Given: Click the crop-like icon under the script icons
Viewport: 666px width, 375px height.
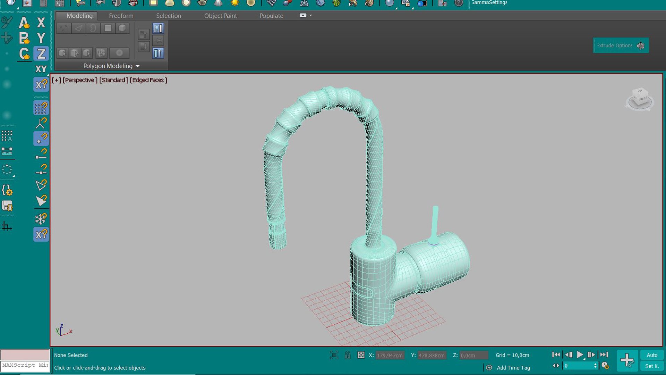Looking at the screenshot, I should point(7,226).
